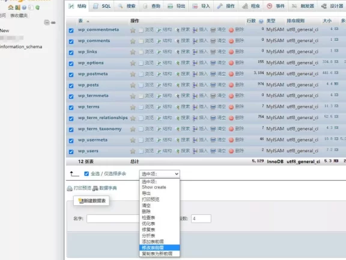Click the favorite star for wp_users
The width and height of the screenshot is (346, 260).
133,152
